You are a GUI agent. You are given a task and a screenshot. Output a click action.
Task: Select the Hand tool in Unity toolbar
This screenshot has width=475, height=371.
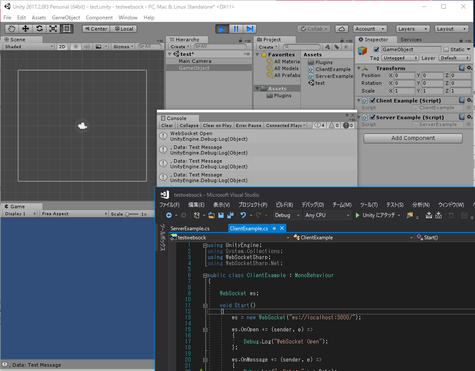tap(11, 29)
